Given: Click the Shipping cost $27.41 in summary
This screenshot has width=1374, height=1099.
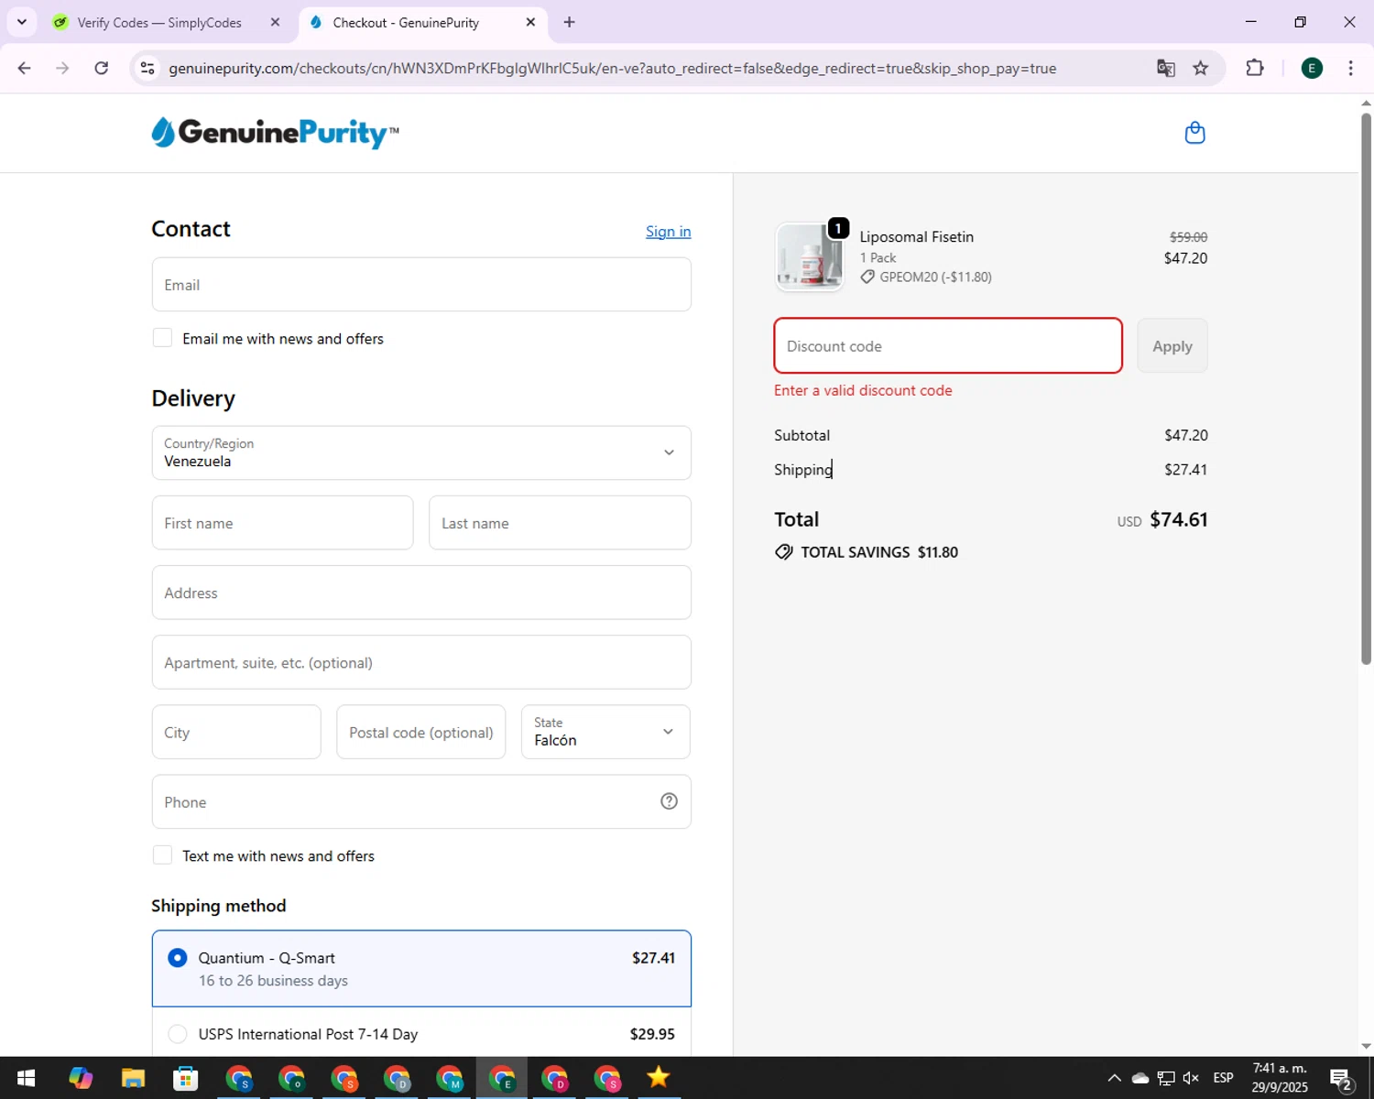Looking at the screenshot, I should click(1185, 470).
